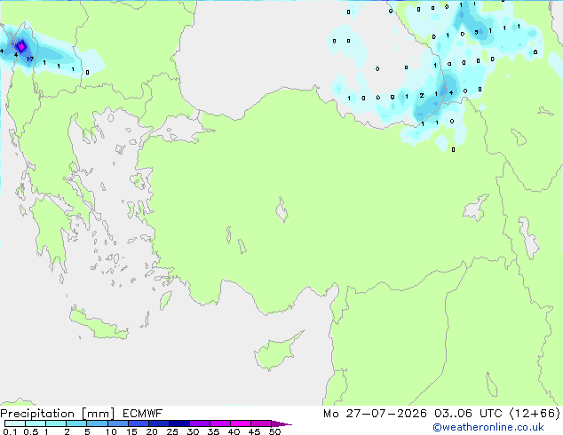The image size is (563, 435).
Task: Click the "03..06 UTC" time text
Action: 467,414
